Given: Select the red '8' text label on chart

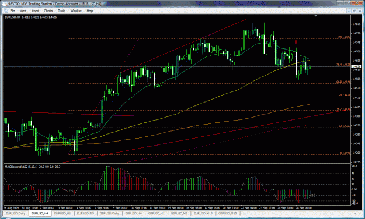Looking at the screenshot, I should (x=296, y=42).
